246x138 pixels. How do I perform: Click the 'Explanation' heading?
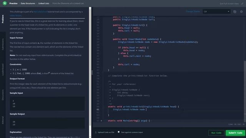point(16,132)
